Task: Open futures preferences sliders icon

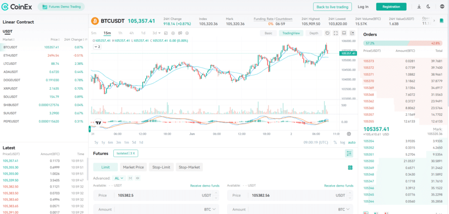Action: point(349,153)
